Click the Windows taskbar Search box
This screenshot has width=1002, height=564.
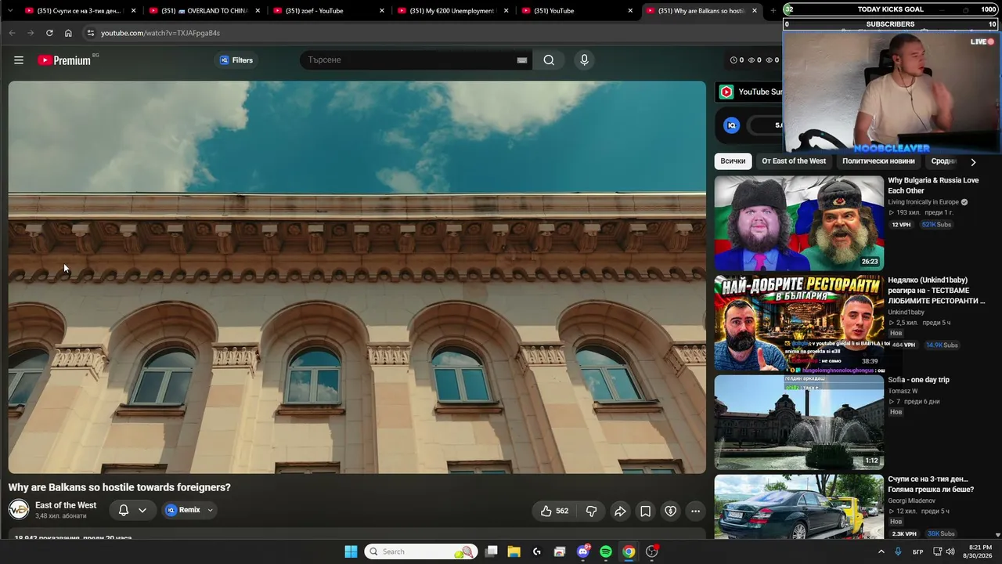(x=421, y=551)
